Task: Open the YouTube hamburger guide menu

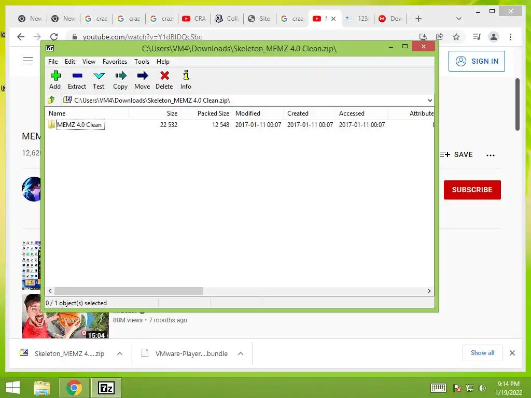Action: (x=28, y=61)
